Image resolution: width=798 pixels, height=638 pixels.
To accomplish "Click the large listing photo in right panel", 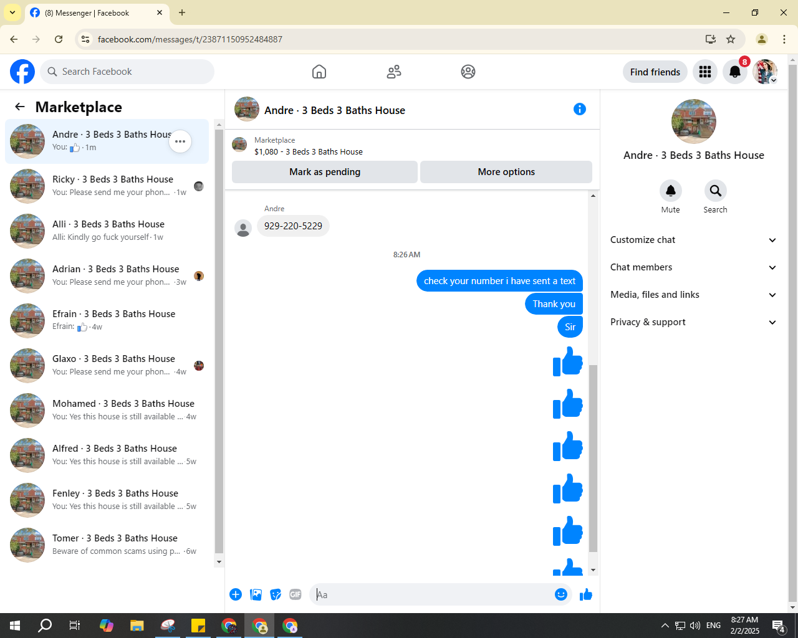I will [x=694, y=121].
